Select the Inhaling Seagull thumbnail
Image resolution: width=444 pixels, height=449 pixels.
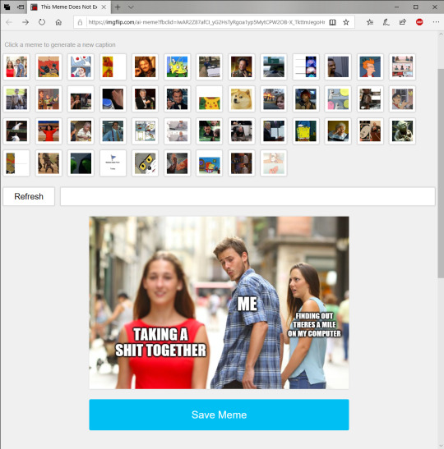pyautogui.click(x=16, y=131)
